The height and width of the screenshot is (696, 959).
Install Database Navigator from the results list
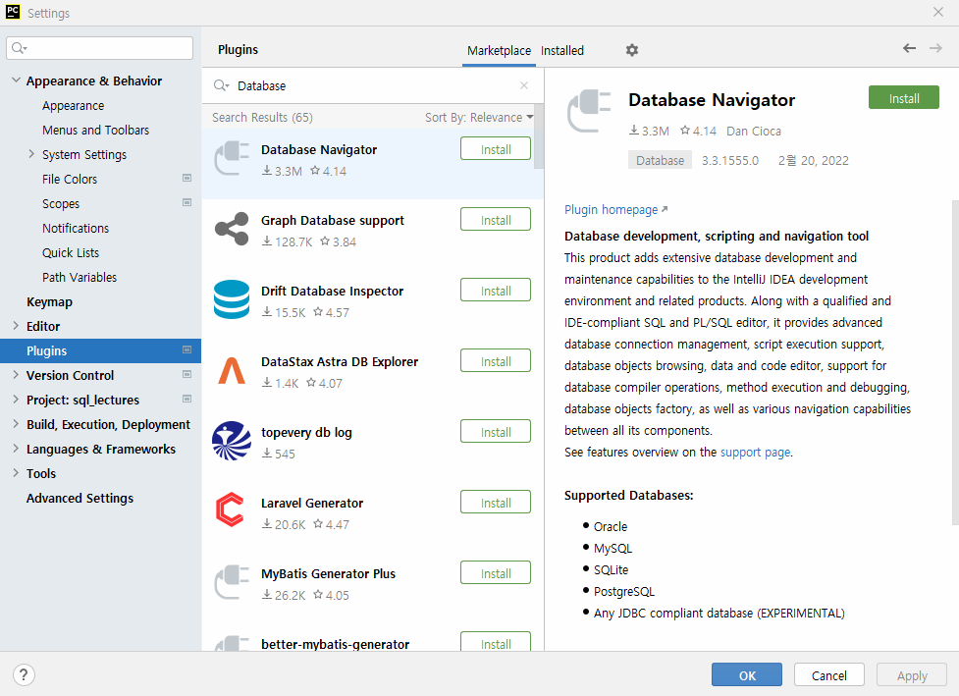pos(496,149)
